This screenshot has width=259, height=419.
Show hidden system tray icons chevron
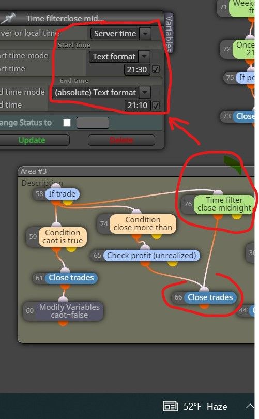pos(250,406)
